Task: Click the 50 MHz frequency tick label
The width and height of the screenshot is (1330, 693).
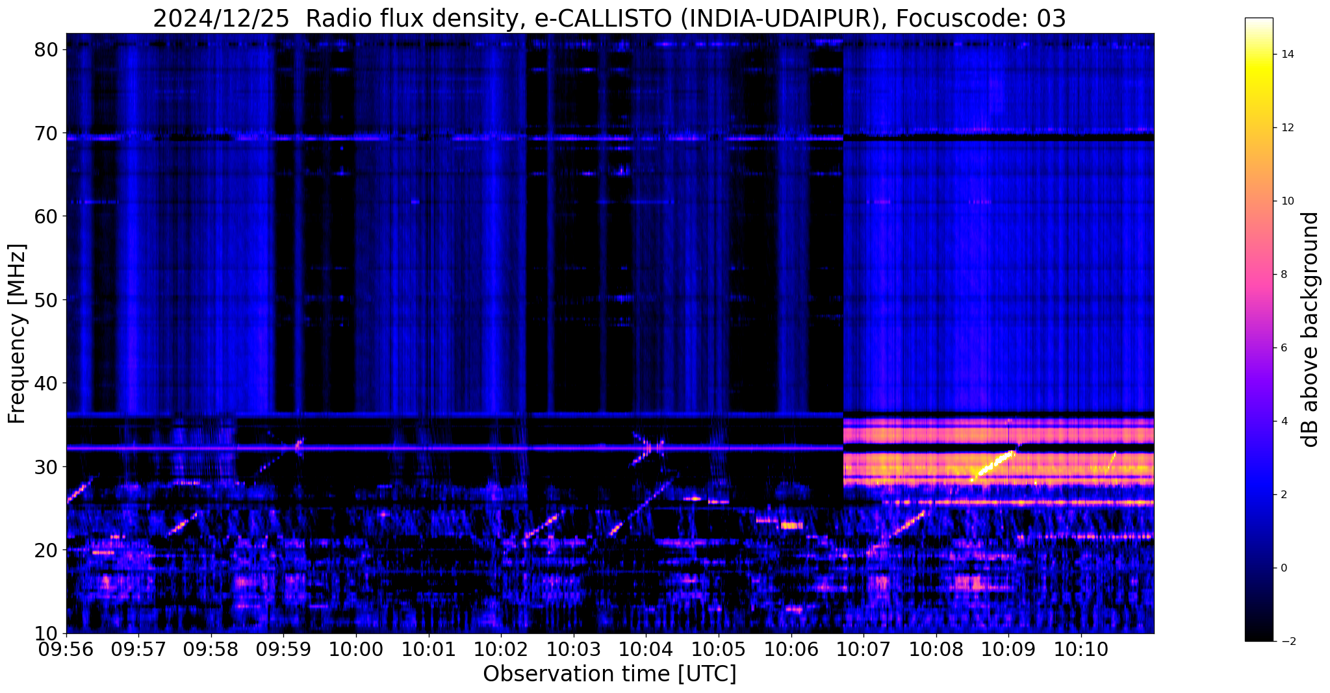Action: [47, 300]
